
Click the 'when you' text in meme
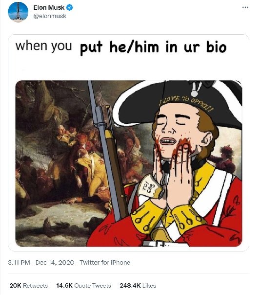click(x=44, y=45)
